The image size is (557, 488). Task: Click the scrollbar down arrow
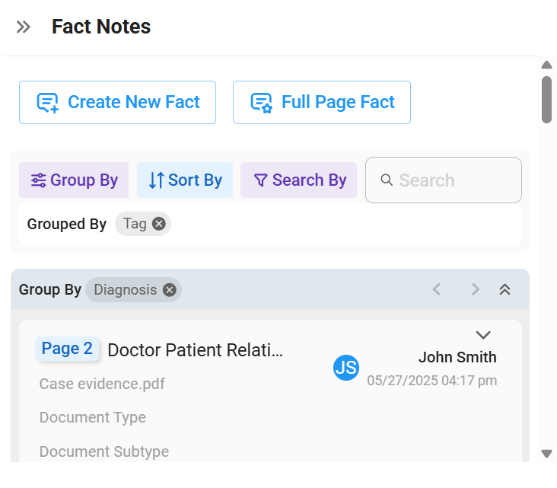click(546, 454)
